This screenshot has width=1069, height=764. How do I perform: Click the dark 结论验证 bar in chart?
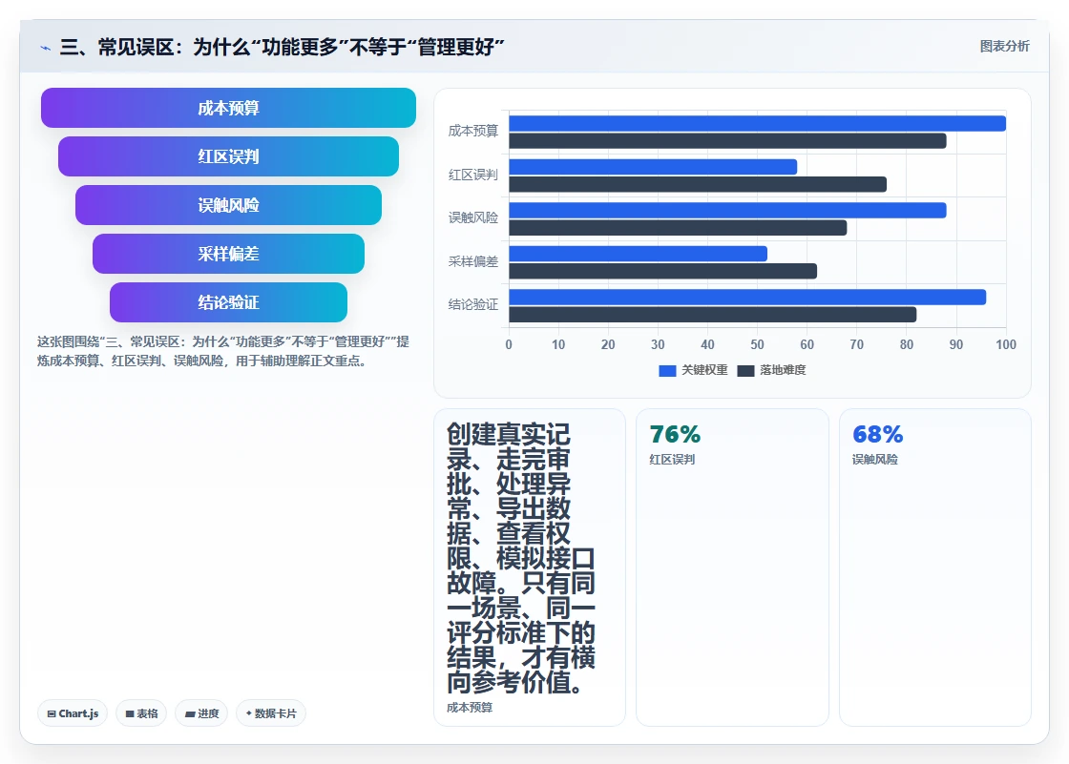click(x=712, y=314)
